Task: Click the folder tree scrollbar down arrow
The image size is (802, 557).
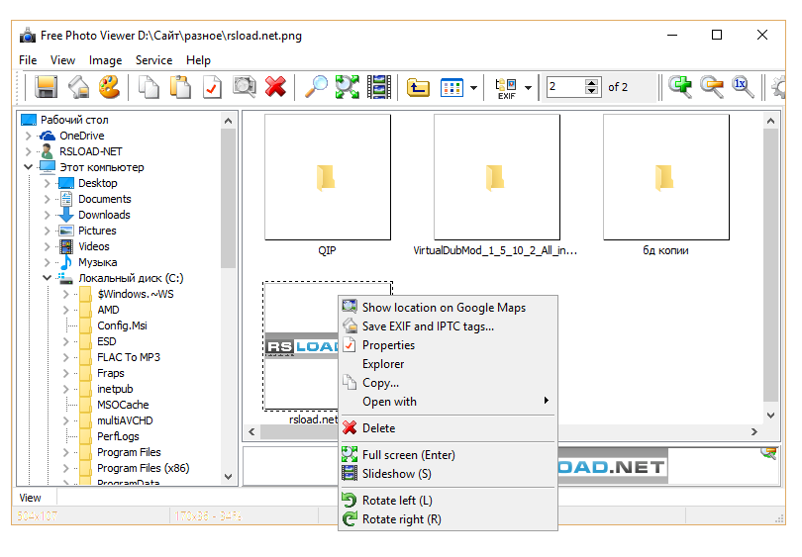Action: [x=228, y=477]
